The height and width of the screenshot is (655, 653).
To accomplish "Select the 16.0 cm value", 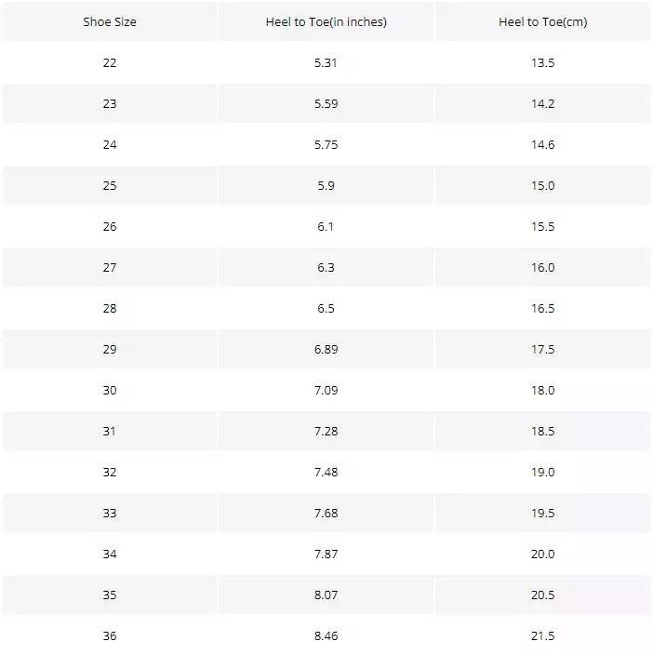I will pyautogui.click(x=542, y=268).
